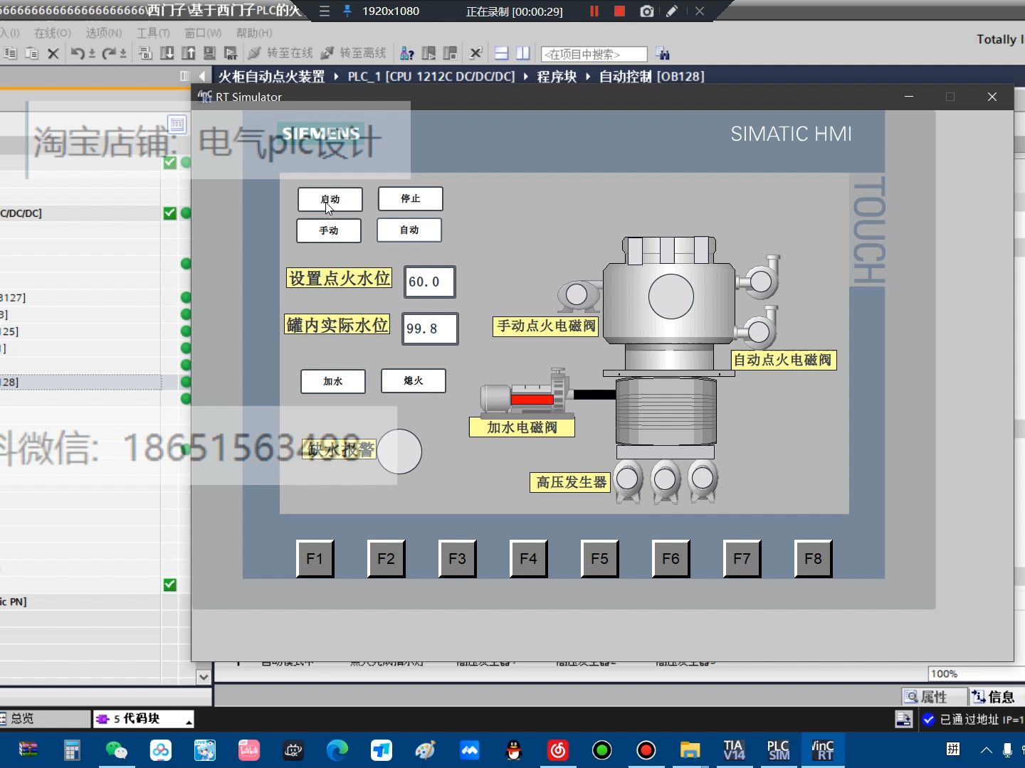
Task: Click 转至在线 go online button
Action: point(280,53)
